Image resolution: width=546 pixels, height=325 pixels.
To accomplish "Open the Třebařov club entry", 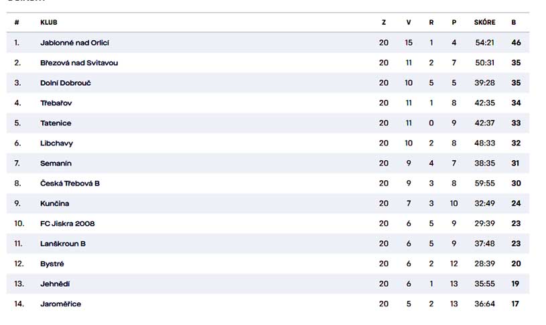I will point(56,103).
